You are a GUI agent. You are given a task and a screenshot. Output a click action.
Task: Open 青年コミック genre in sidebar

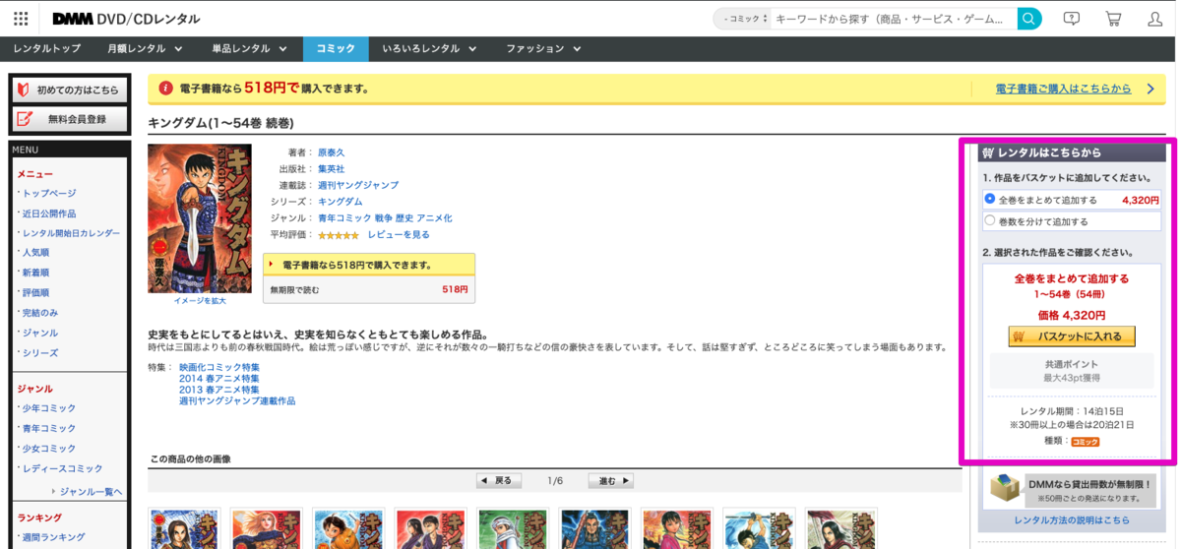(49, 428)
